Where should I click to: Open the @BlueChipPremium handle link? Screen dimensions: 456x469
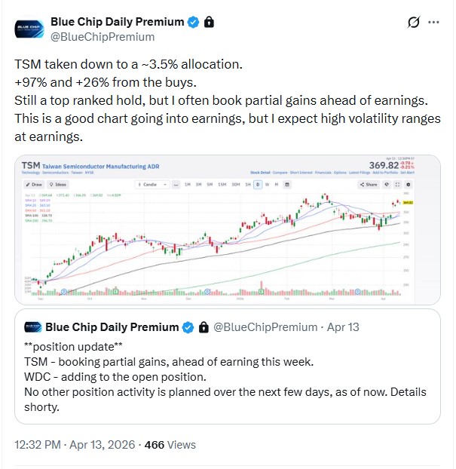tap(102, 37)
